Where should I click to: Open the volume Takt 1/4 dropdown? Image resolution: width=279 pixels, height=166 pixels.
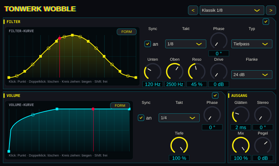179,118
